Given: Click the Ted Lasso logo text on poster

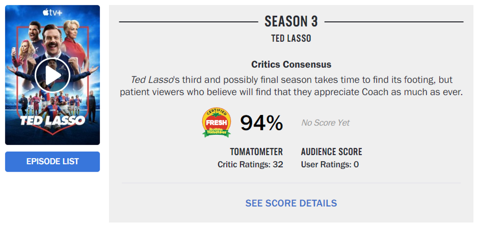Looking at the screenshot, I should point(52,120).
